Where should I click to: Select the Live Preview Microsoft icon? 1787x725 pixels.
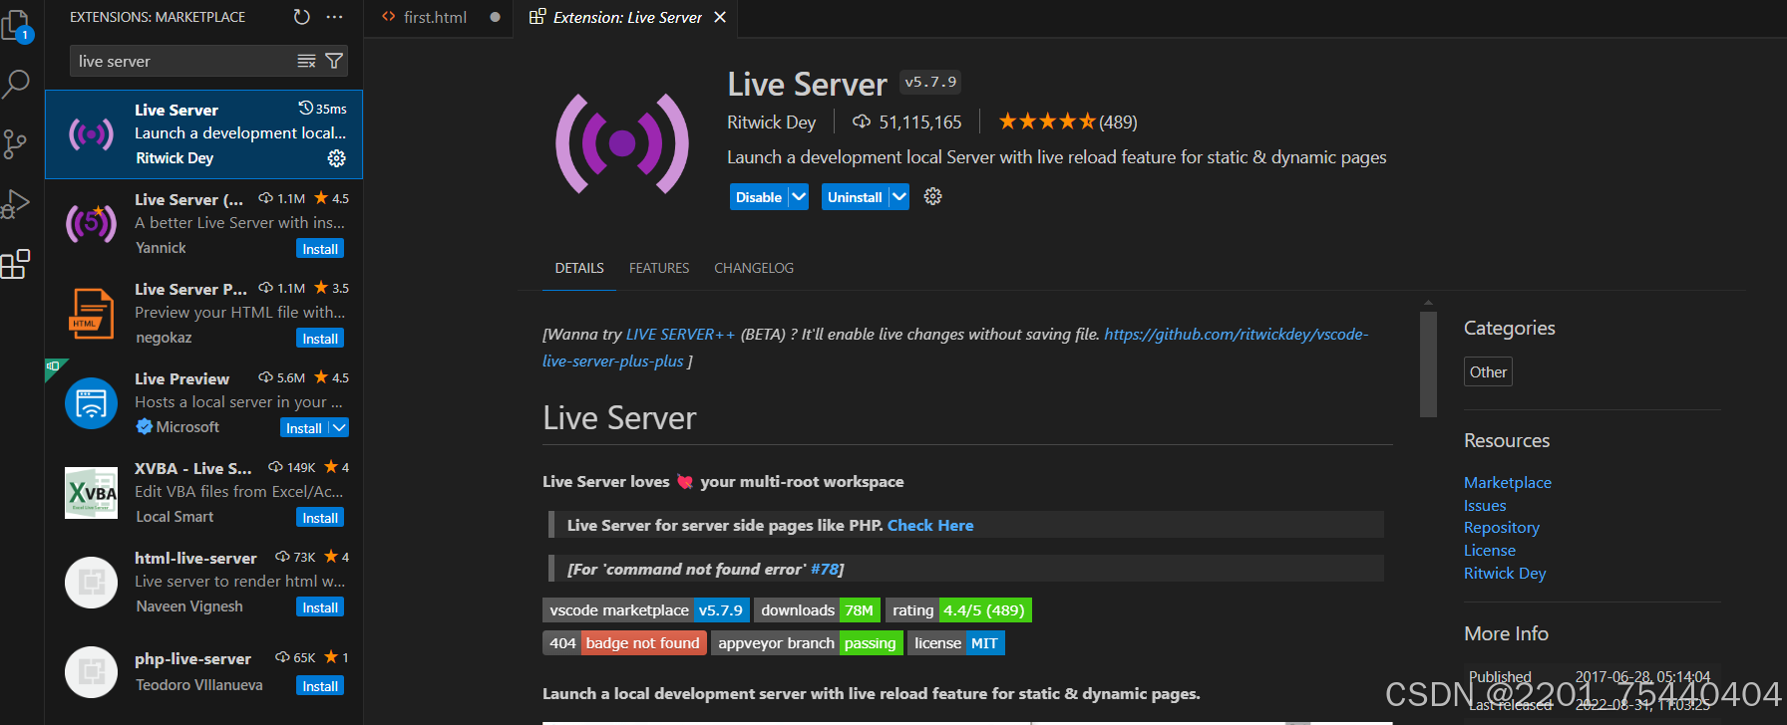91,402
